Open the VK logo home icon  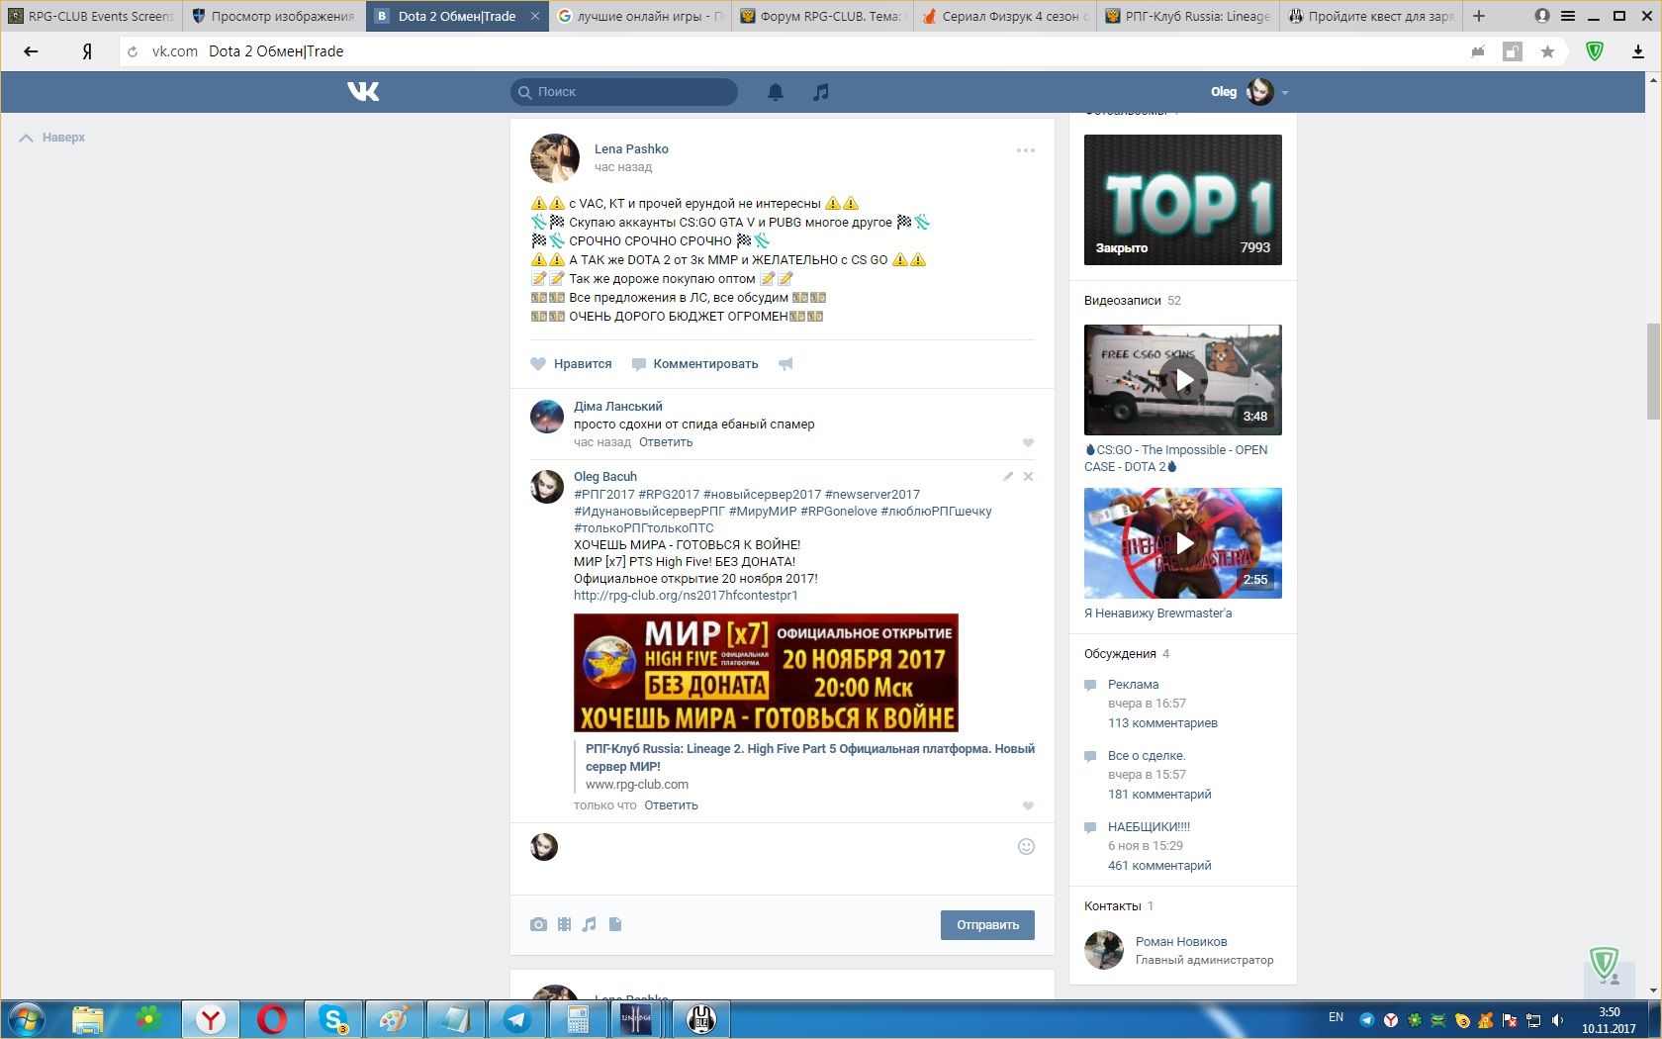[363, 92]
